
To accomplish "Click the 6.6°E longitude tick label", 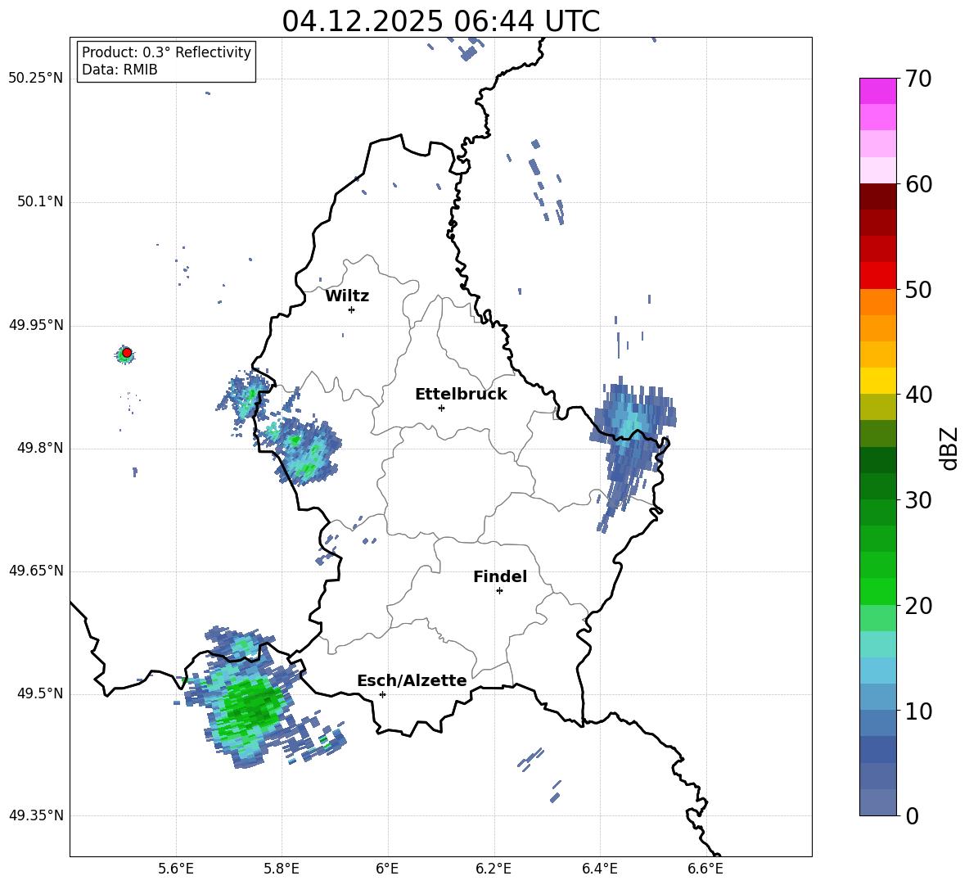I will (x=705, y=869).
